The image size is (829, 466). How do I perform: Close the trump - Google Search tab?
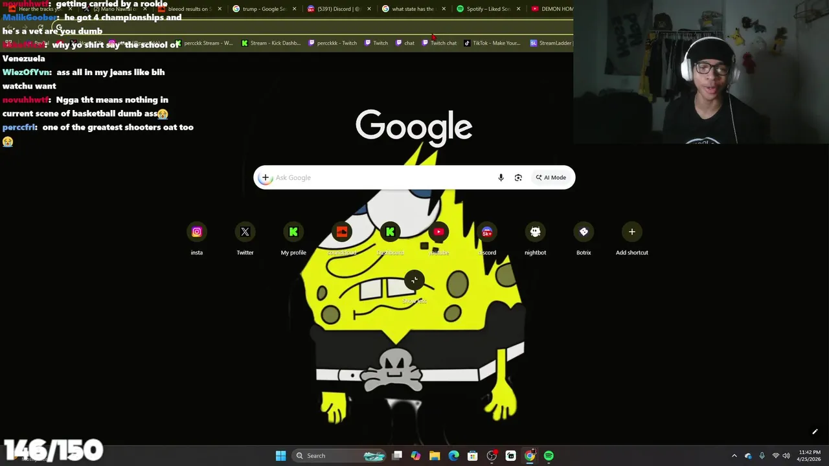(x=295, y=9)
